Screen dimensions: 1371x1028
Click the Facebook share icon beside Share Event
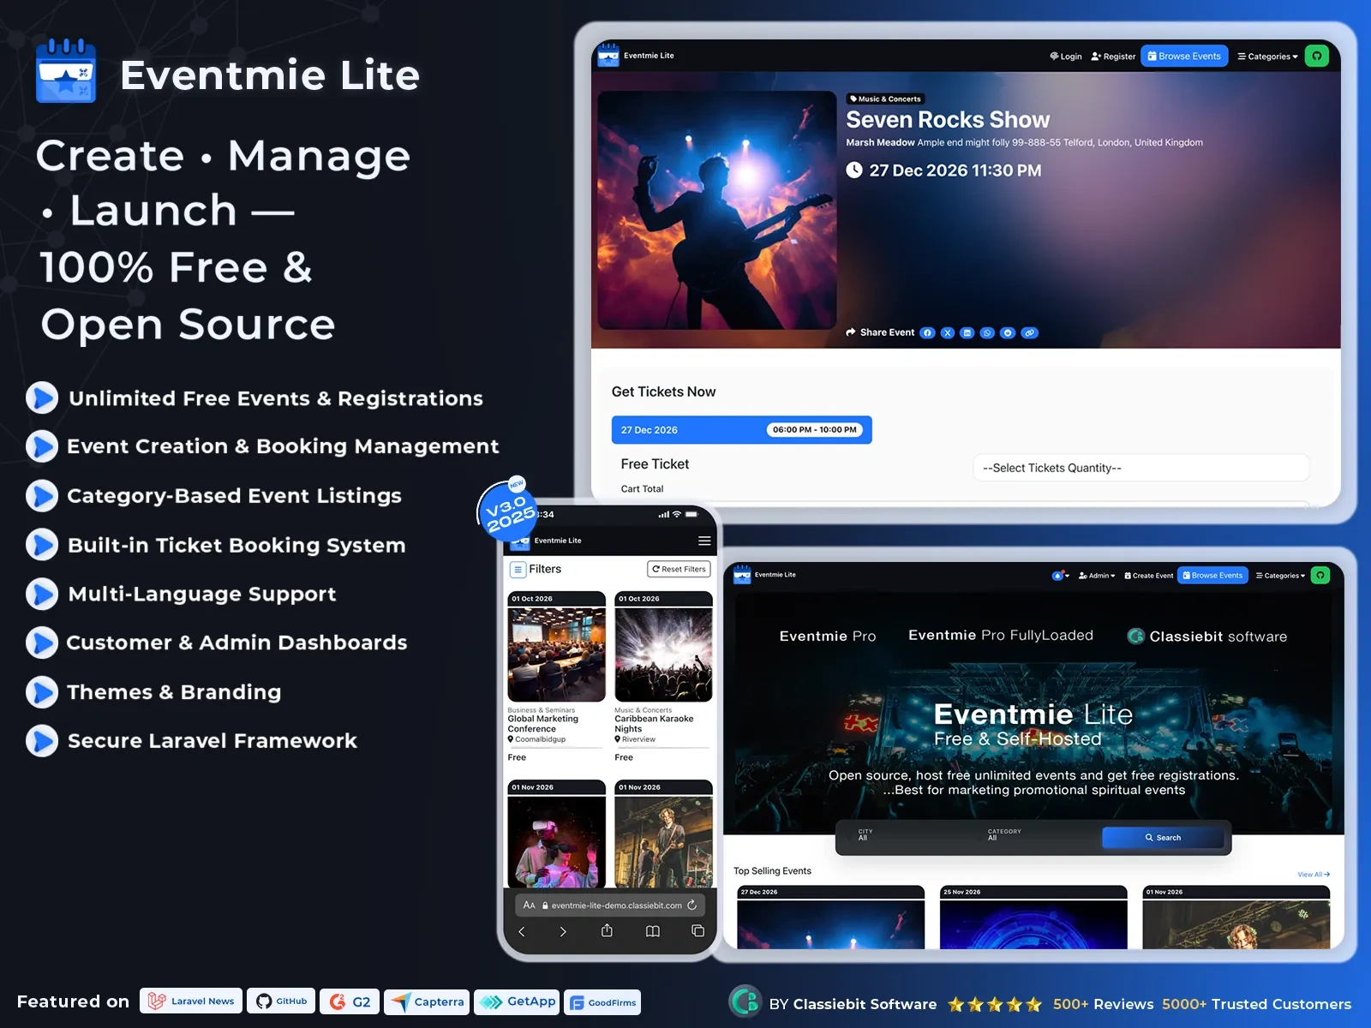pos(927,332)
